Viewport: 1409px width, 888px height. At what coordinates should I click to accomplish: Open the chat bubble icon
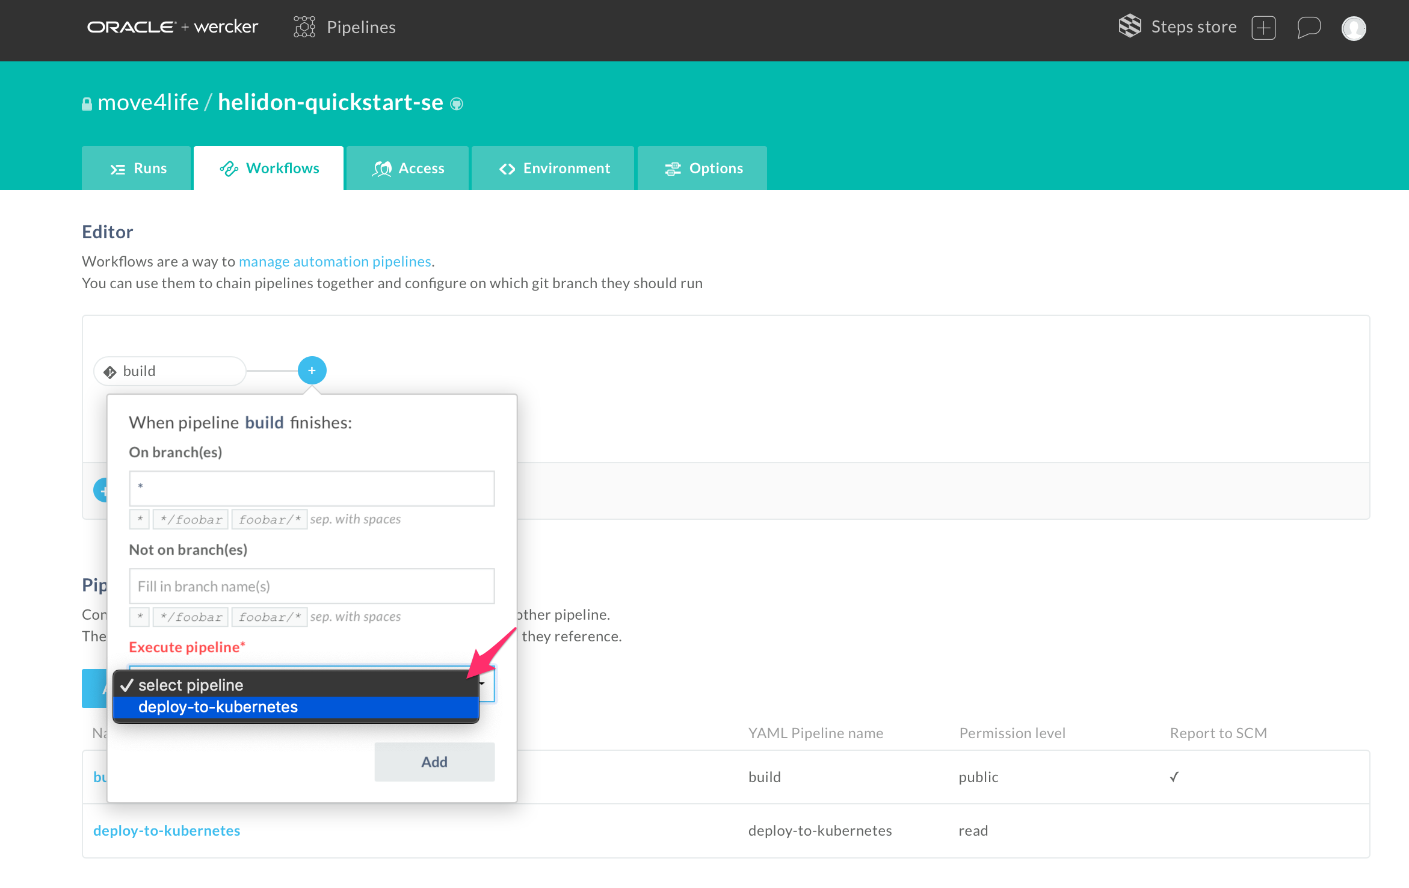click(1309, 28)
